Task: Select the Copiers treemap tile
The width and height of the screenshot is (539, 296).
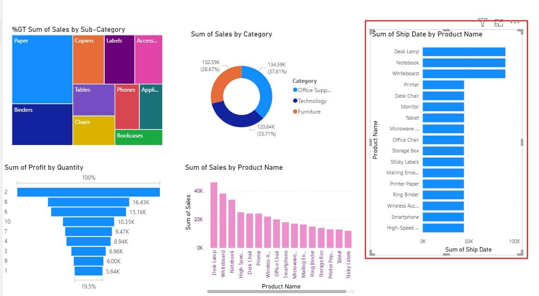Action: click(x=88, y=59)
